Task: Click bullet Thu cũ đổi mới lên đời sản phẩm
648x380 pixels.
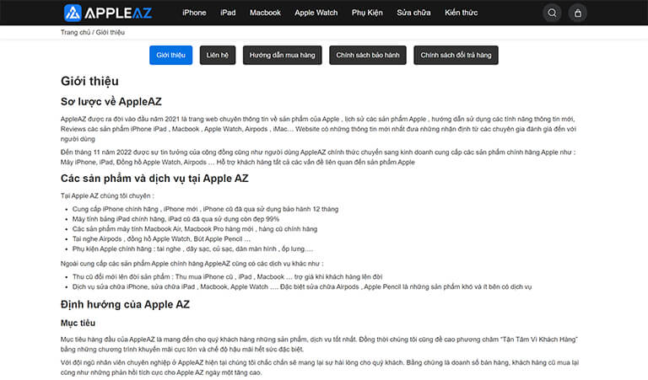Action: [x=227, y=276]
